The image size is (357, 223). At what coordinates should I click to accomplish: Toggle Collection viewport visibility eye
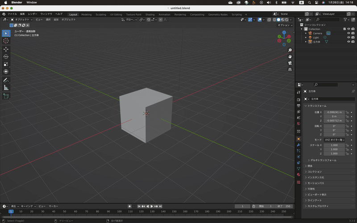click(x=349, y=29)
